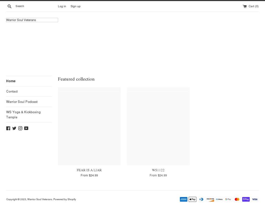This screenshot has width=265, height=208.
Task: Visit the Twitter profile icon
Action: 14,128
